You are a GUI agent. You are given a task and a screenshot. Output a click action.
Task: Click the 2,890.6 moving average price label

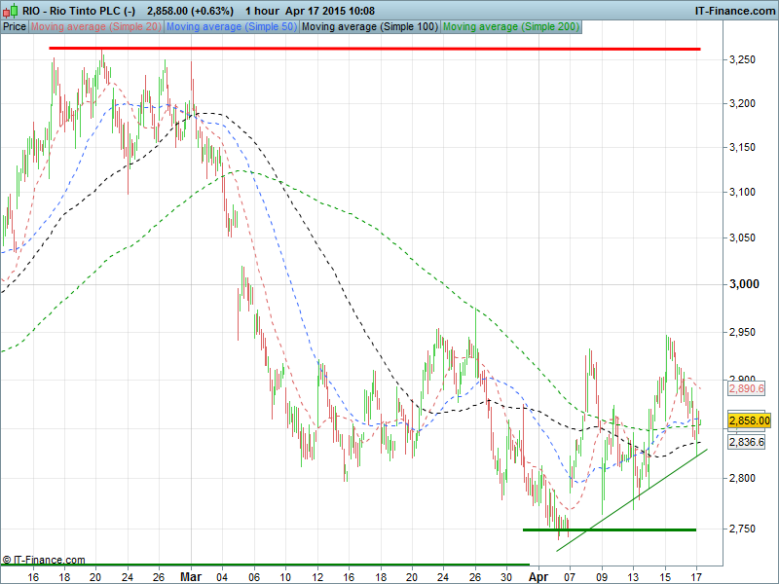click(x=748, y=387)
